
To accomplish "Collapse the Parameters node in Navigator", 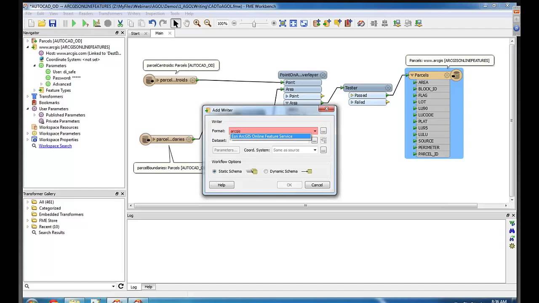I will (x=35, y=66).
